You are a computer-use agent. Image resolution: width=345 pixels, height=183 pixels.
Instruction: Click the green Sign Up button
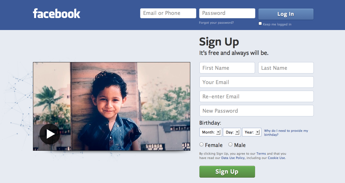[227, 172]
